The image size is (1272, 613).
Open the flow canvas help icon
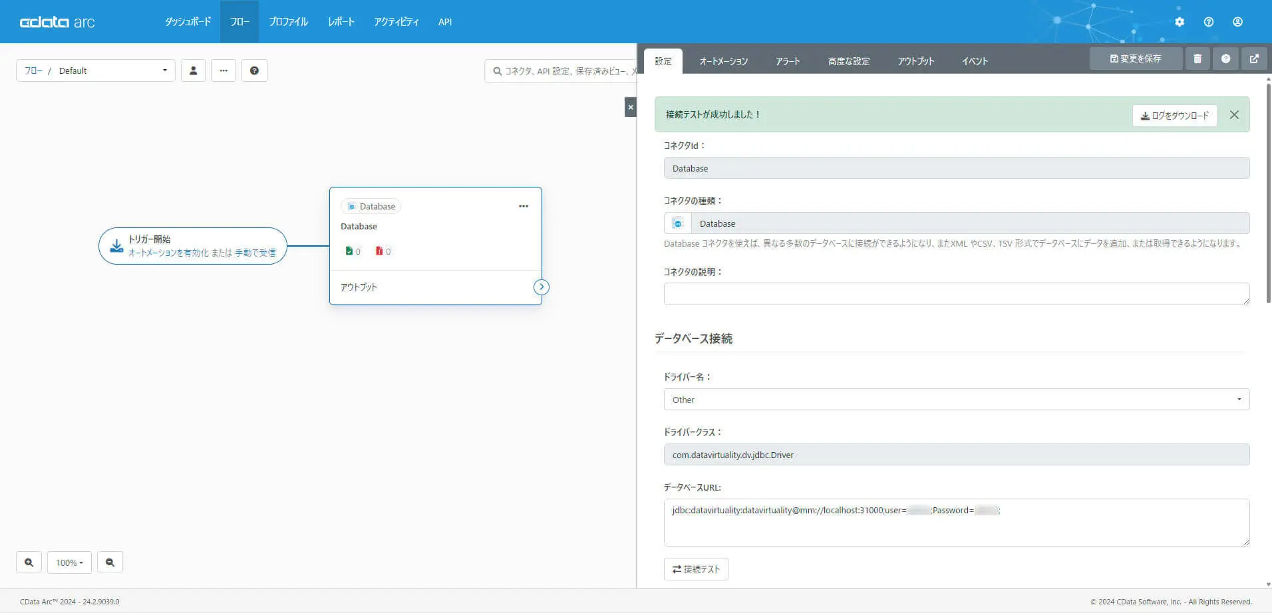pos(254,70)
